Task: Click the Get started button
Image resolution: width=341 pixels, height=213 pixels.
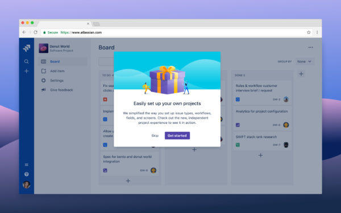Action: tap(177, 136)
